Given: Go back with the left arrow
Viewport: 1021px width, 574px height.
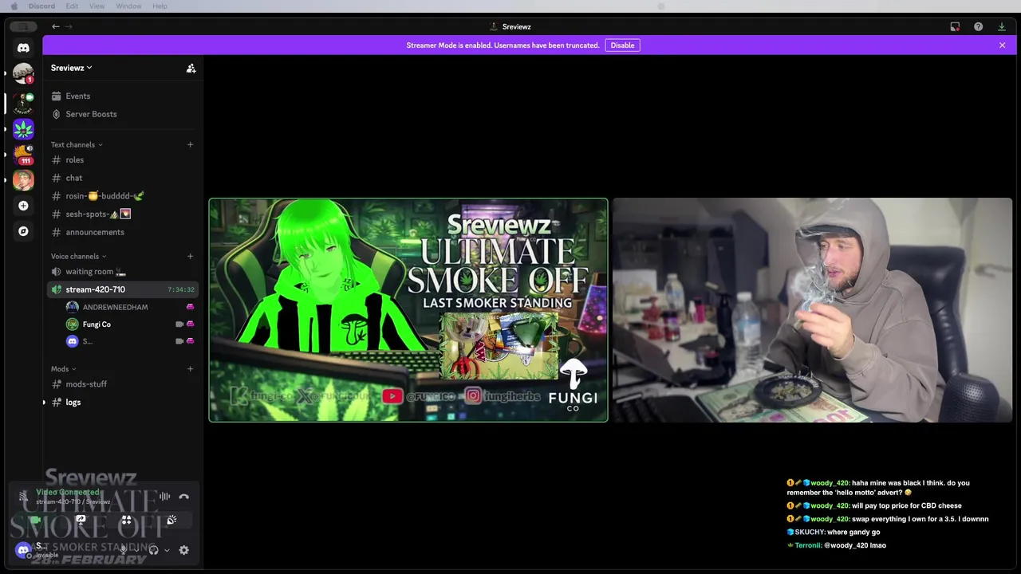Looking at the screenshot, I should tap(55, 26).
